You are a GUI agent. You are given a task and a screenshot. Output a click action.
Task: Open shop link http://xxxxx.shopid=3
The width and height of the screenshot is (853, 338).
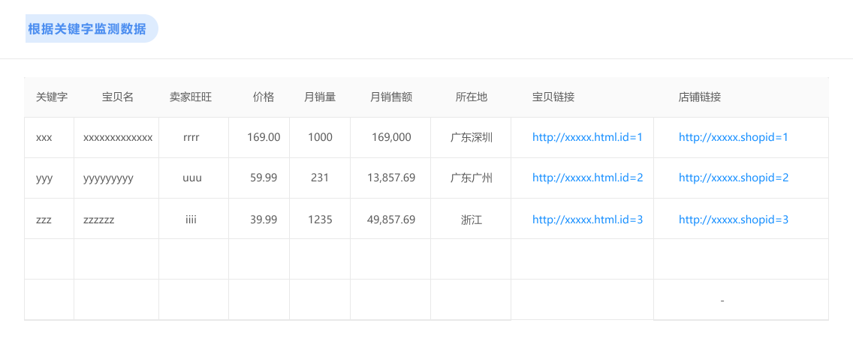[734, 220]
